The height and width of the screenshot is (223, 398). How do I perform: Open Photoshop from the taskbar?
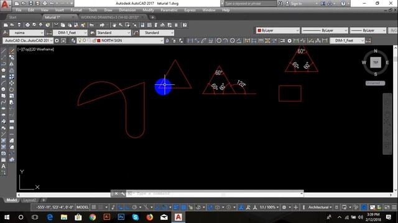121,217
